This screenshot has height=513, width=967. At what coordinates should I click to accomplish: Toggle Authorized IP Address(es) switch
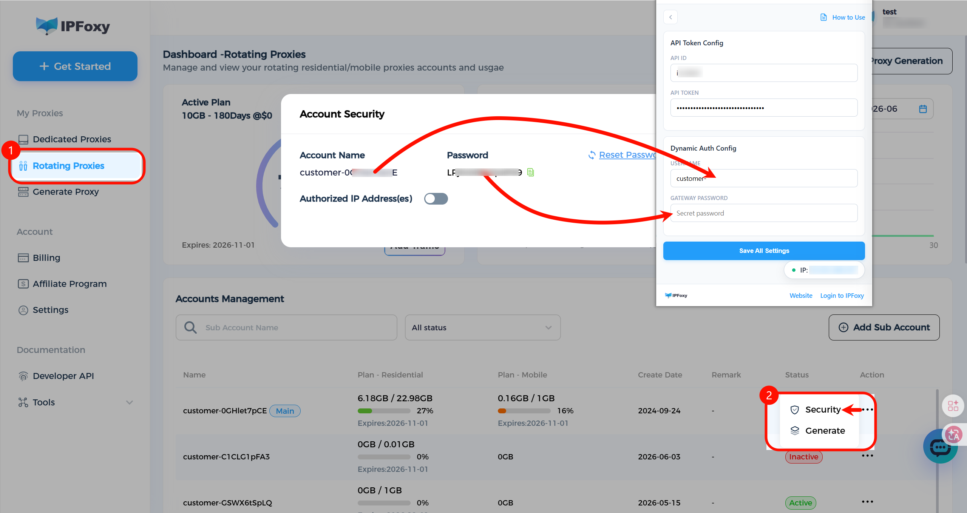[x=436, y=199]
